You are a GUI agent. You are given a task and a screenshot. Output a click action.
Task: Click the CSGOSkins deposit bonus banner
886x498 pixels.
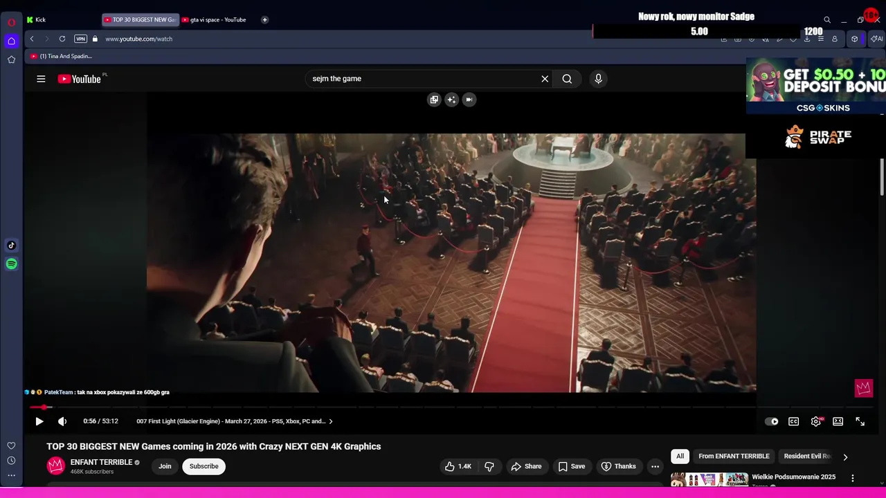[x=816, y=86]
